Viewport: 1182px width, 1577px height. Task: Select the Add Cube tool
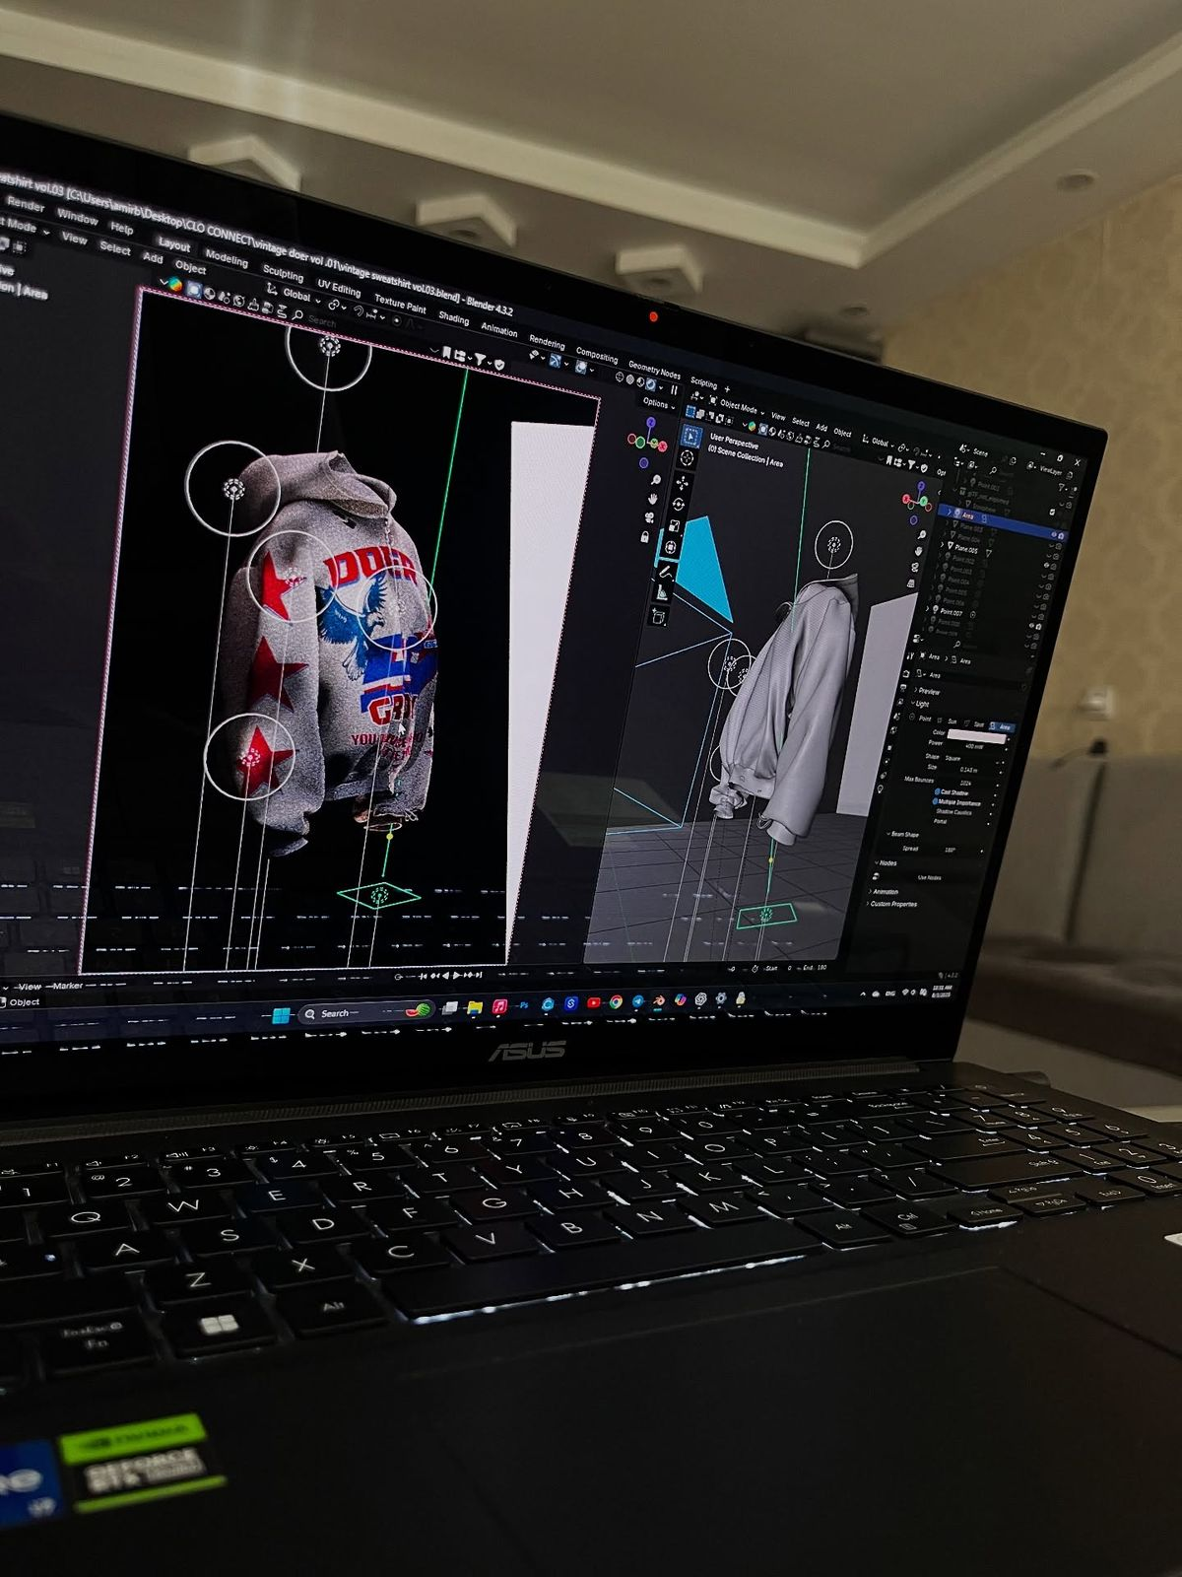click(658, 617)
